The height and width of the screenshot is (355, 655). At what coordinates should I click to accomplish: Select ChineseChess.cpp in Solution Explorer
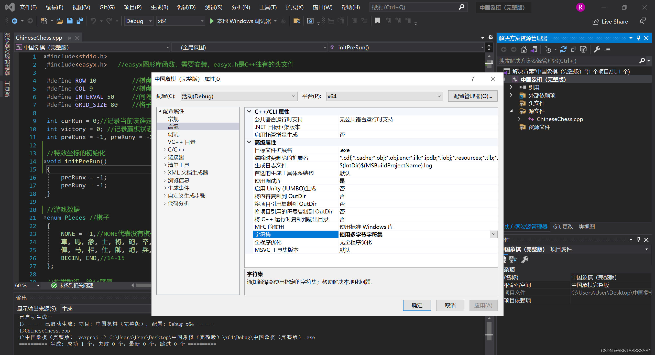coord(560,119)
